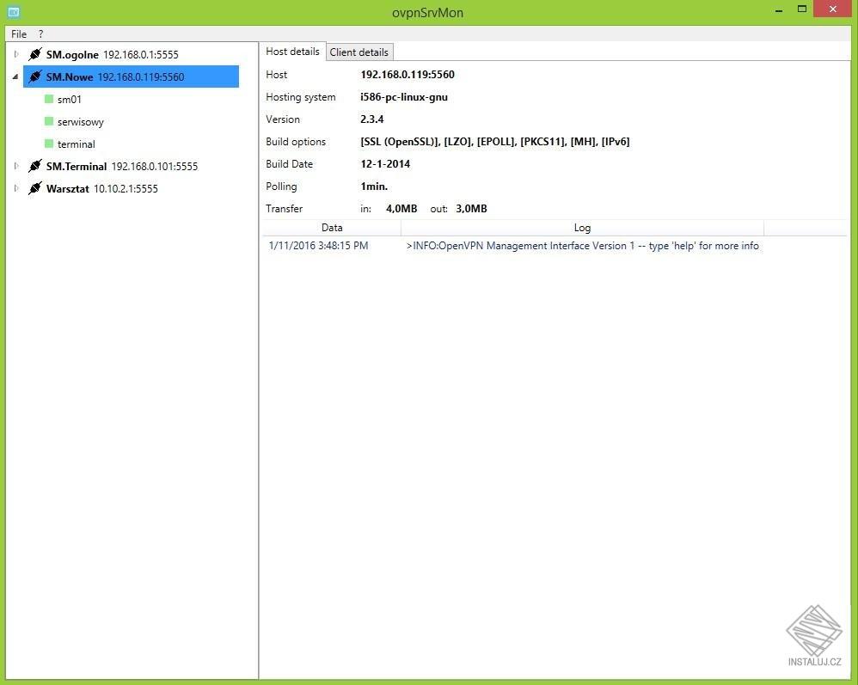Click the version value 2.3.4

point(371,119)
